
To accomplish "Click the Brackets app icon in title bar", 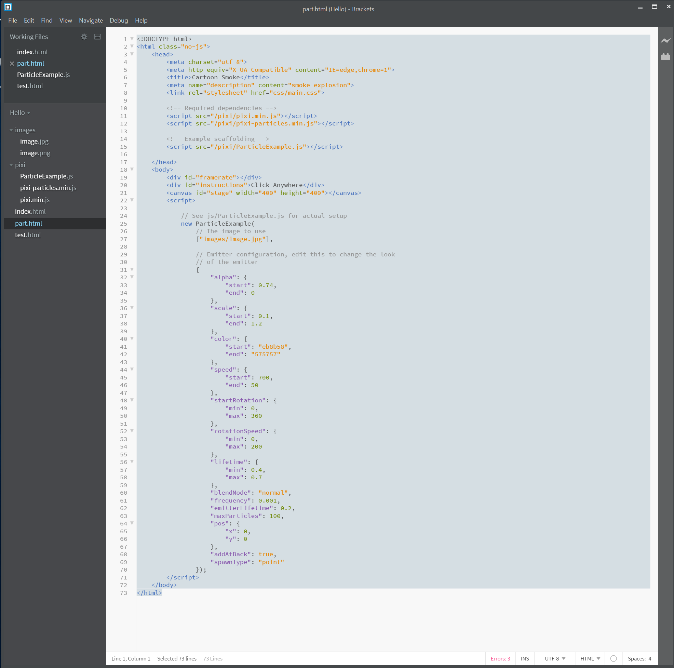I will (8, 7).
